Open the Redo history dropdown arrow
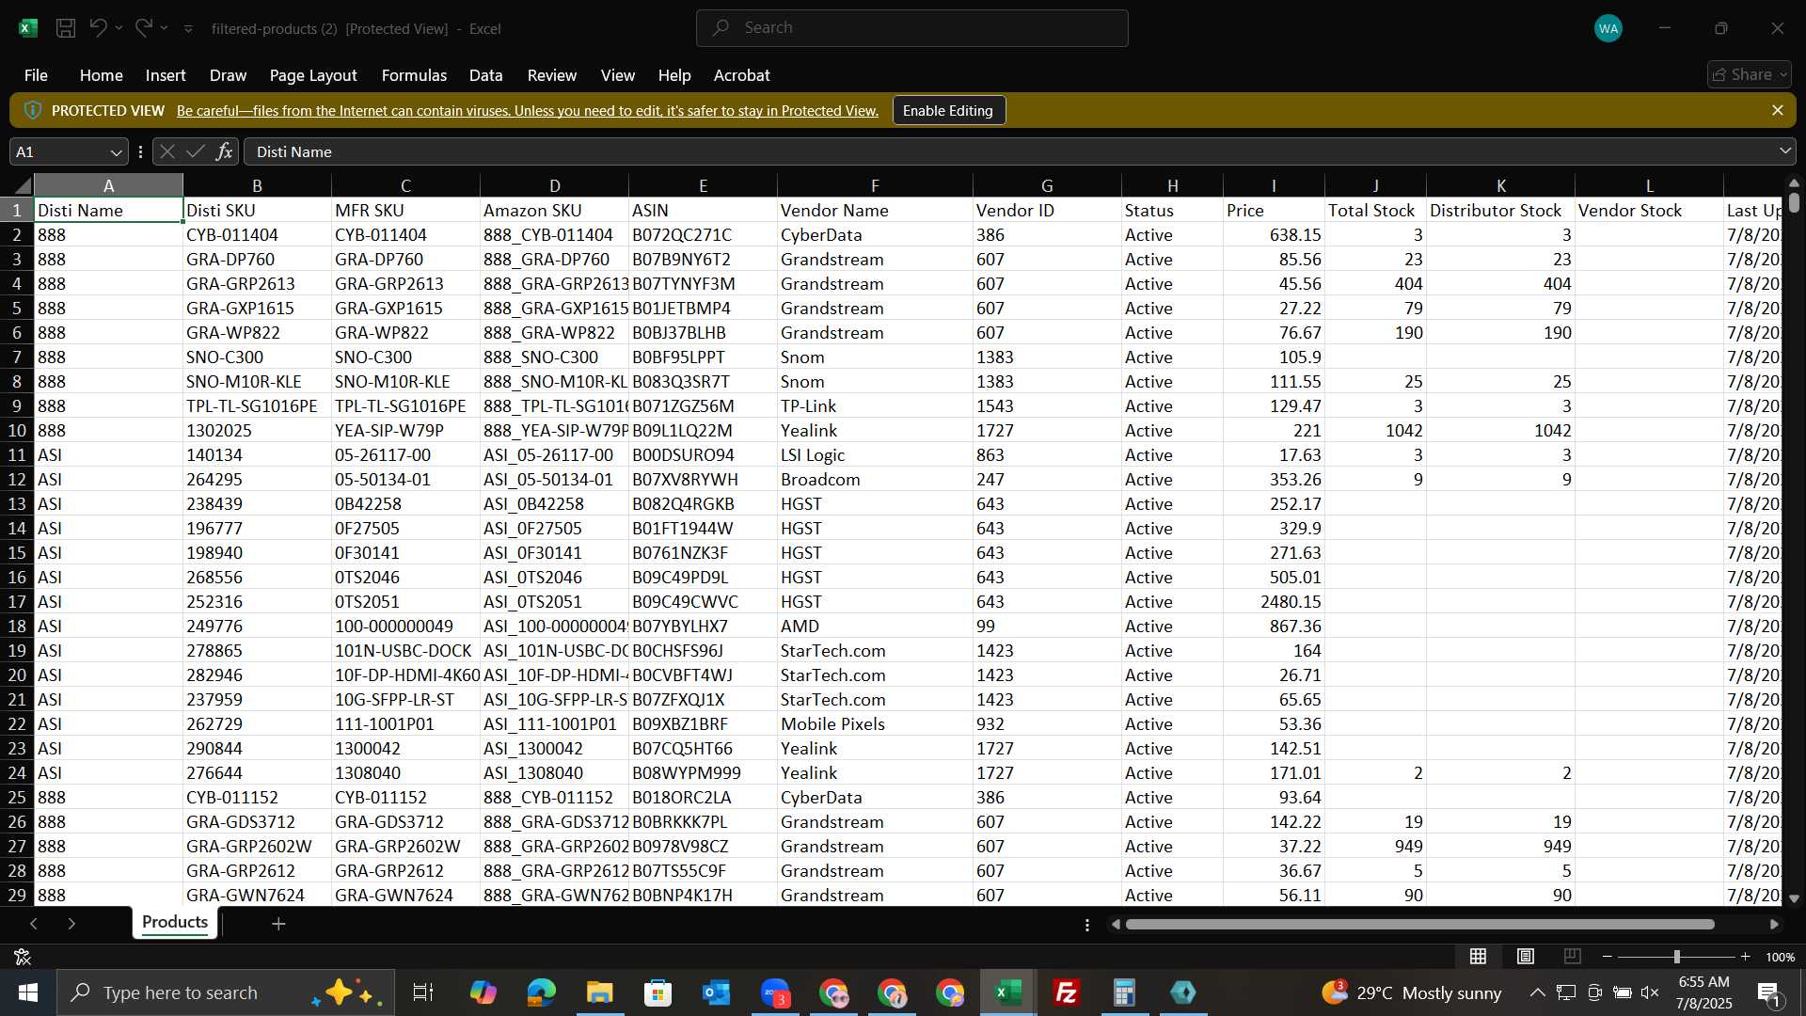Image resolution: width=1806 pixels, height=1016 pixels. point(164,28)
